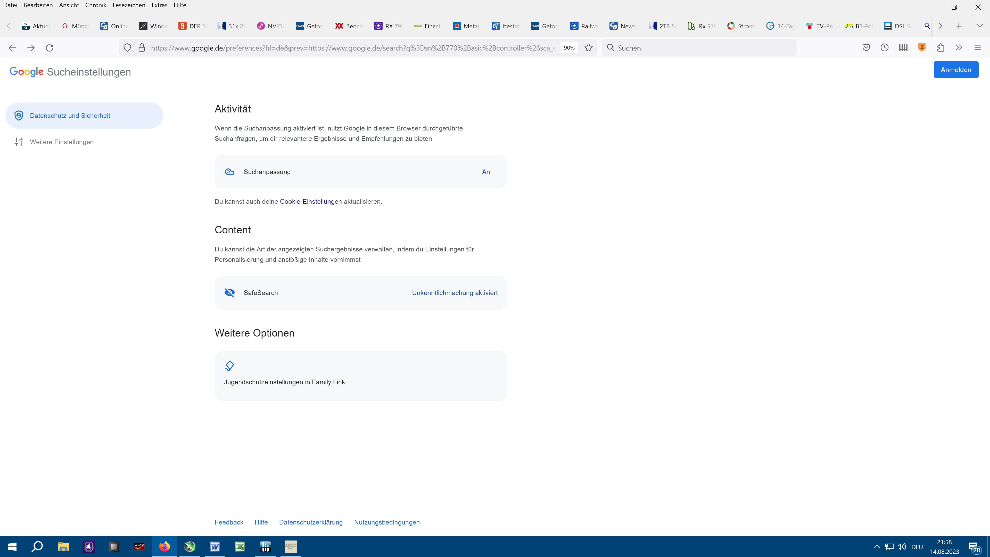The image size is (990, 557).
Task: Reset the 90% zoom level indicator
Action: click(x=569, y=48)
